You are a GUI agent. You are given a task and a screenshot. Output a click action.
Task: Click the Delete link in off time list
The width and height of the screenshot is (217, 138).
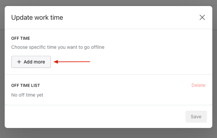click(198, 85)
